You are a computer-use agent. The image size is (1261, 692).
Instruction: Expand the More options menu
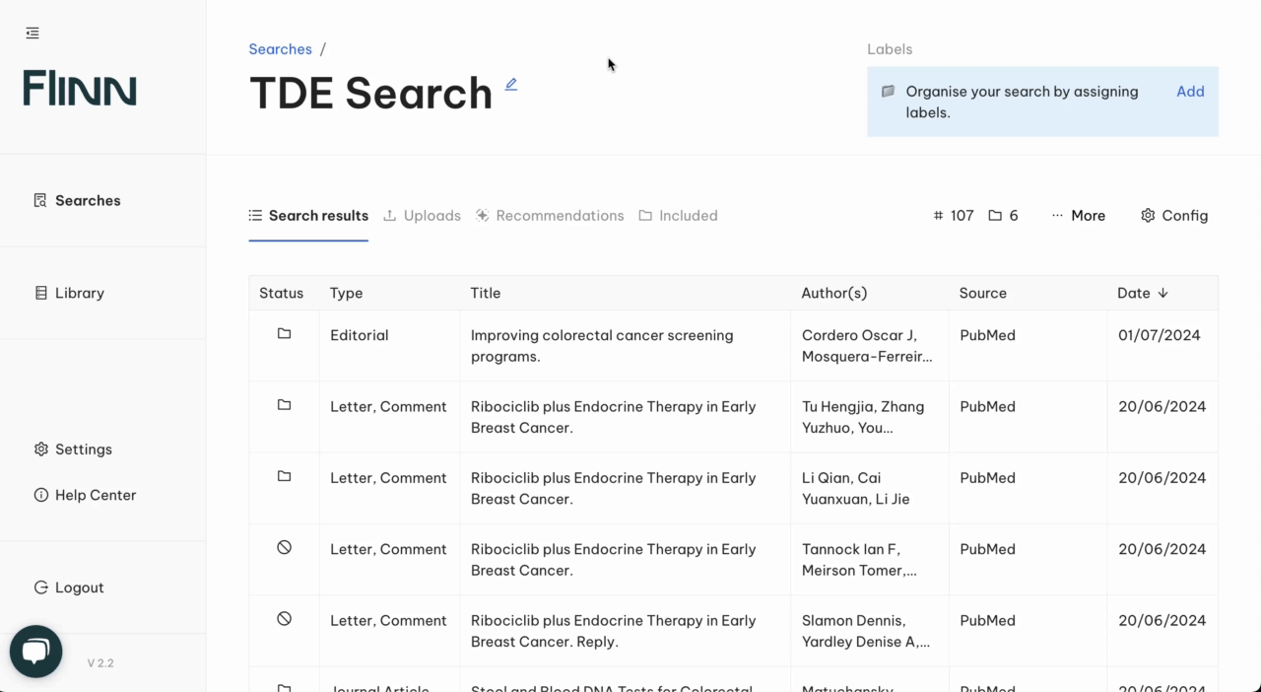(1078, 215)
